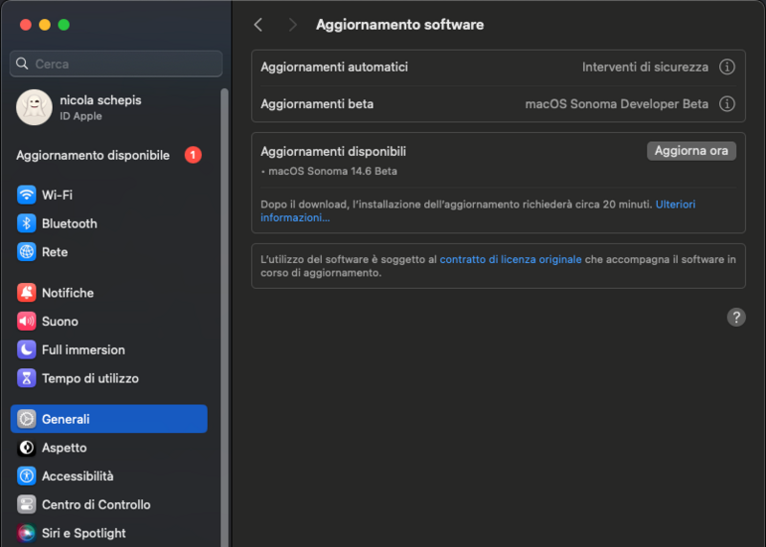
Task: Open Siri e Spotlight pane
Action: (x=83, y=534)
